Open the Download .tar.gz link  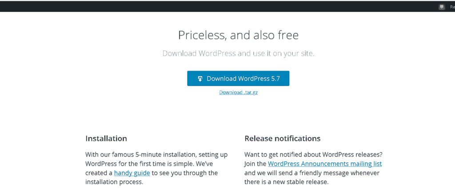click(x=238, y=92)
